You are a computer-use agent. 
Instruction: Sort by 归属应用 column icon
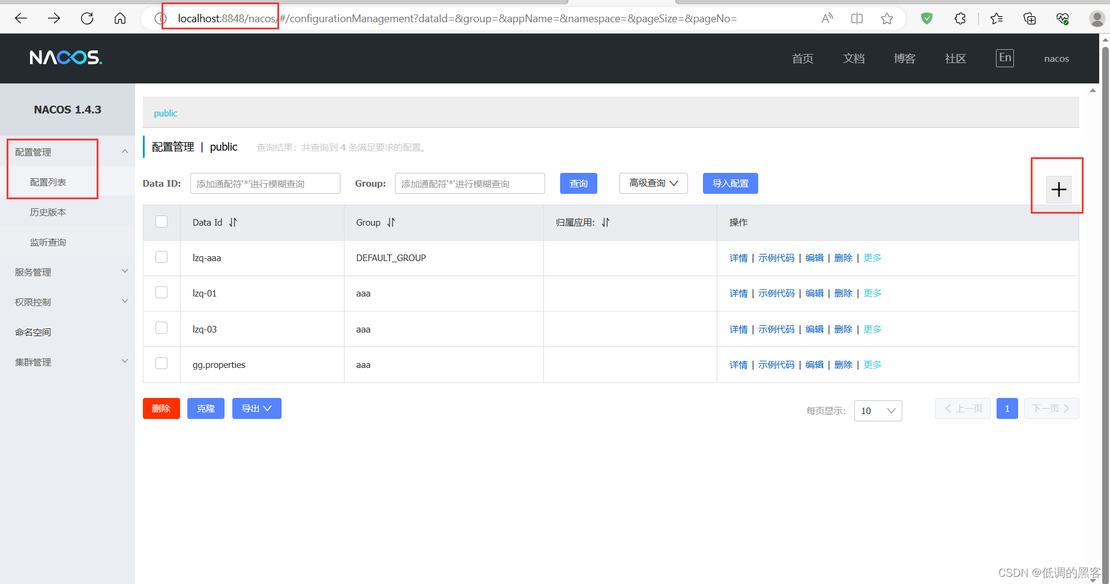coord(606,222)
